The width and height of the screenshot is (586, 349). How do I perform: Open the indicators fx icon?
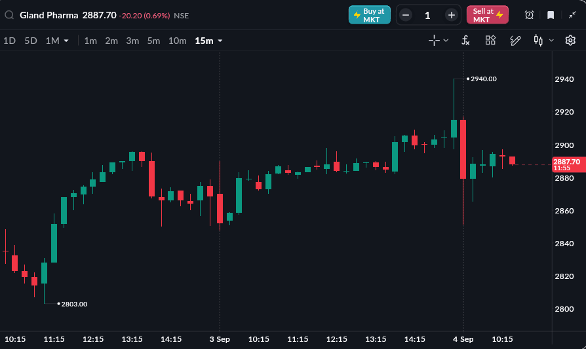click(465, 41)
